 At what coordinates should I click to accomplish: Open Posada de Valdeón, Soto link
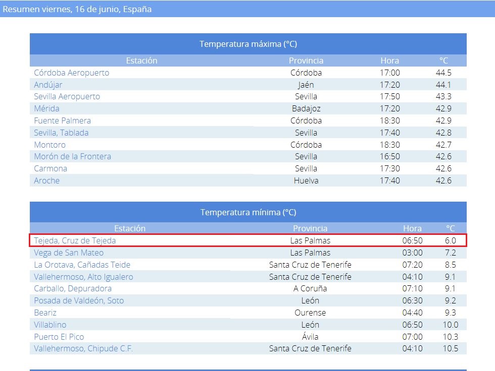coord(79,300)
